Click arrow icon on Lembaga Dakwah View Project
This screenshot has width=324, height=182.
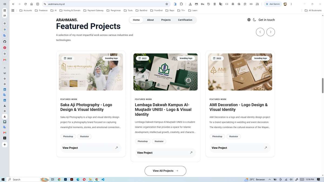coord(191,153)
